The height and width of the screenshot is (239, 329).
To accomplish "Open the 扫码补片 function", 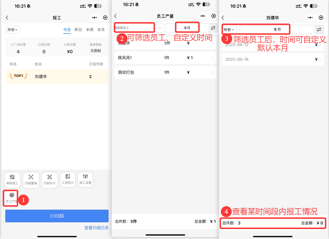I will tap(49, 180).
